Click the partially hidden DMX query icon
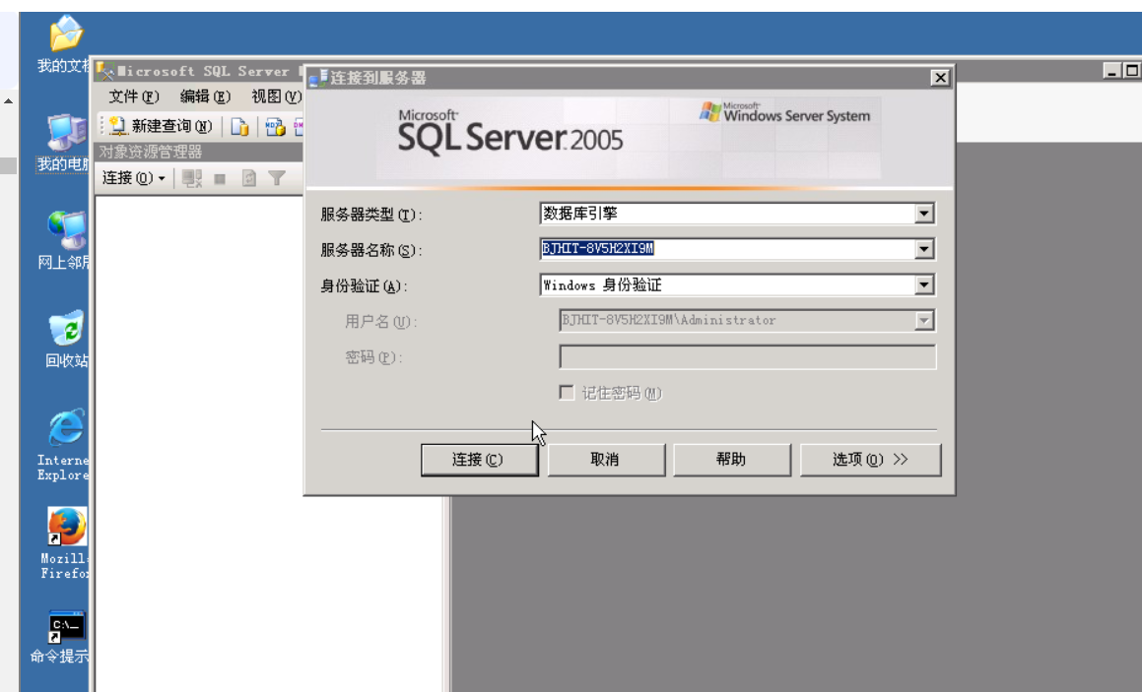This screenshot has height=692, width=1142. tap(298, 127)
